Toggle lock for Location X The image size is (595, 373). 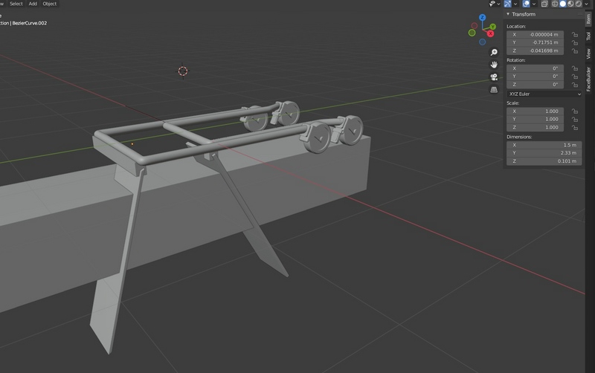click(x=575, y=34)
